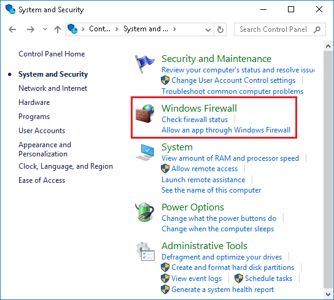Expand the address bar history dropdown
This screenshot has width=334, height=300.
coord(208,29)
